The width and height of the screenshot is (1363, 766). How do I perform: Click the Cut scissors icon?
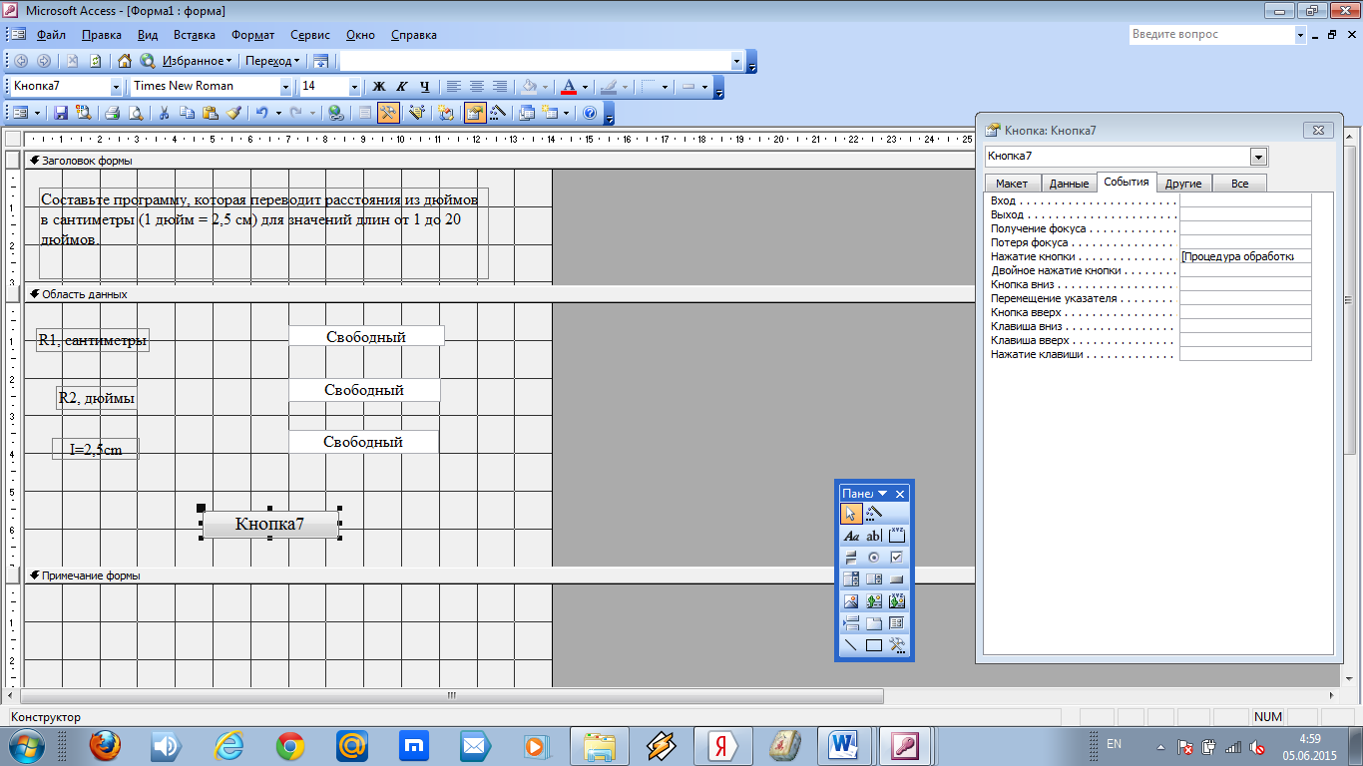pyautogui.click(x=164, y=113)
